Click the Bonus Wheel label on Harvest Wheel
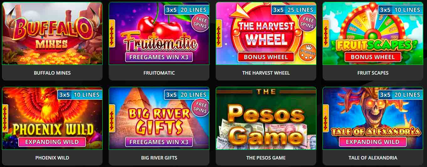 pos(266,57)
